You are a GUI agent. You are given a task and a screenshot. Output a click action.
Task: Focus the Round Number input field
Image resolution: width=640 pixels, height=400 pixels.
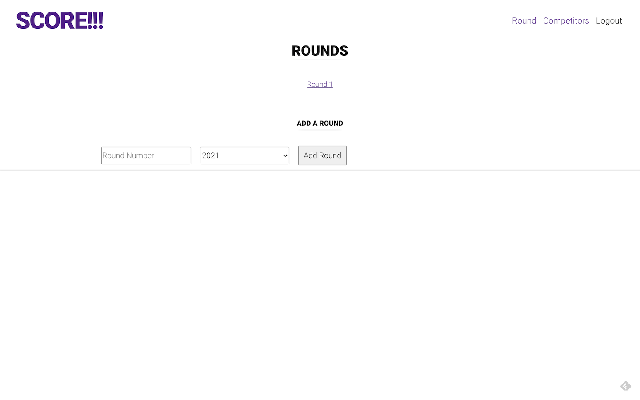(x=146, y=156)
